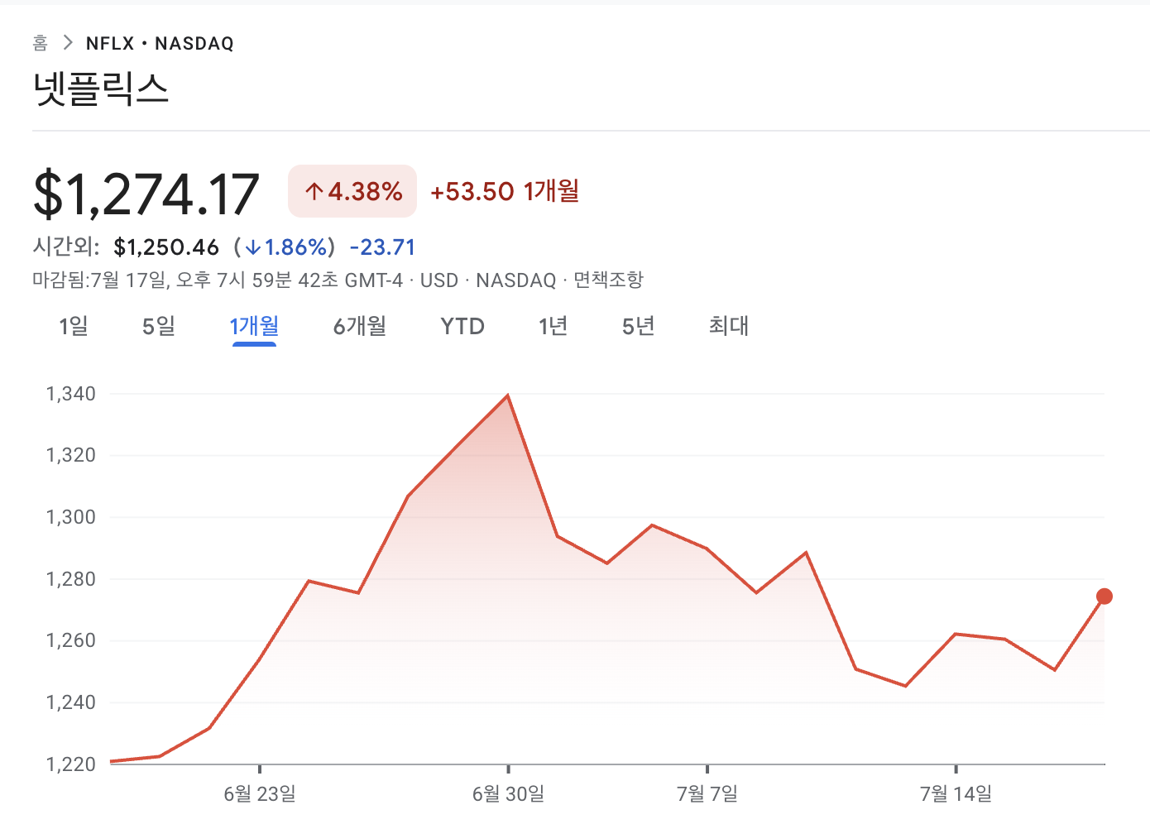1150x824 pixels.
Task: Go to 홈 in the breadcrumb
Action: pyautogui.click(x=41, y=43)
